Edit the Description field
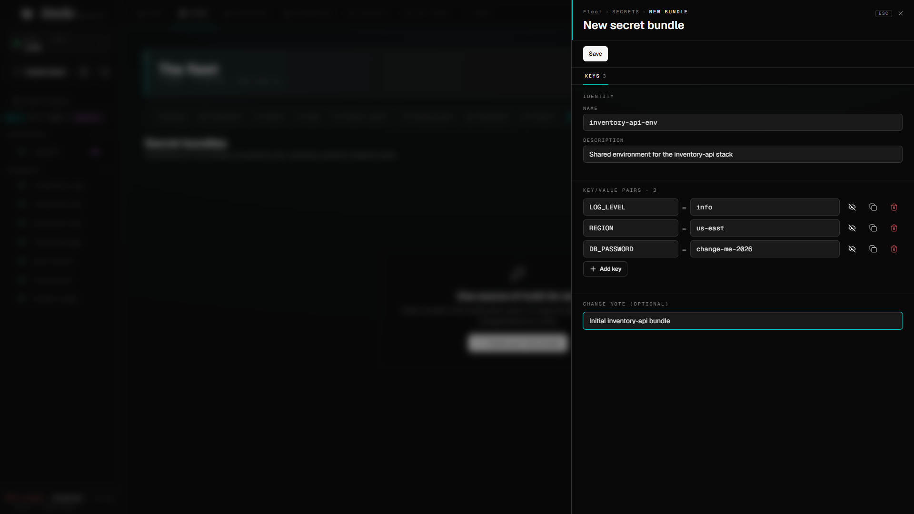Image resolution: width=914 pixels, height=514 pixels. click(x=743, y=154)
